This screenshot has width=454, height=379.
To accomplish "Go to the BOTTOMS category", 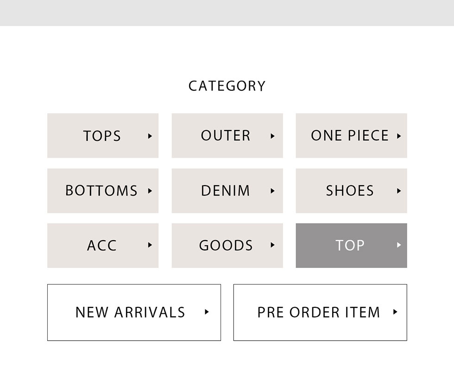I will pyautogui.click(x=102, y=191).
